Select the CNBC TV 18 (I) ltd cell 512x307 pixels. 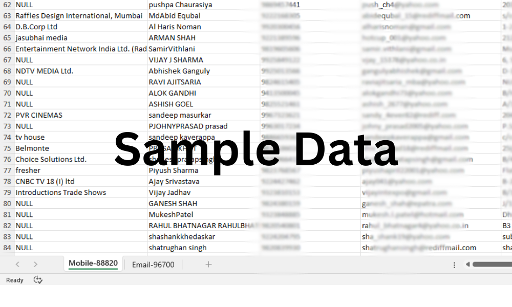point(81,182)
